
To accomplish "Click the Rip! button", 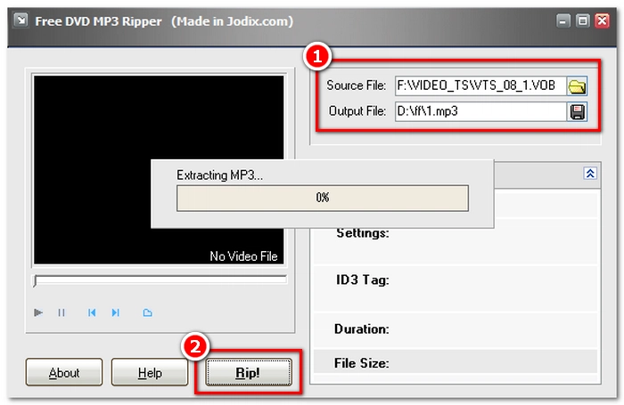I will (249, 372).
